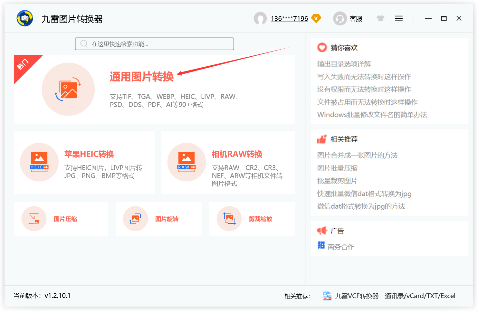Screen dimensions: 478x313
Task: Open 微信dat格式转换为jpg的方法 link
Action: pyautogui.click(x=361, y=206)
